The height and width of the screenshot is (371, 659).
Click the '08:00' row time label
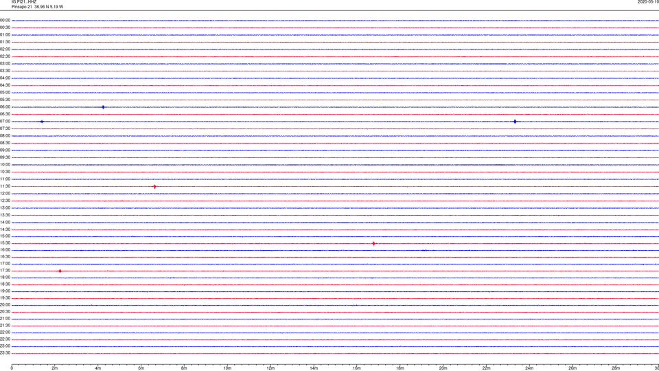(5, 136)
